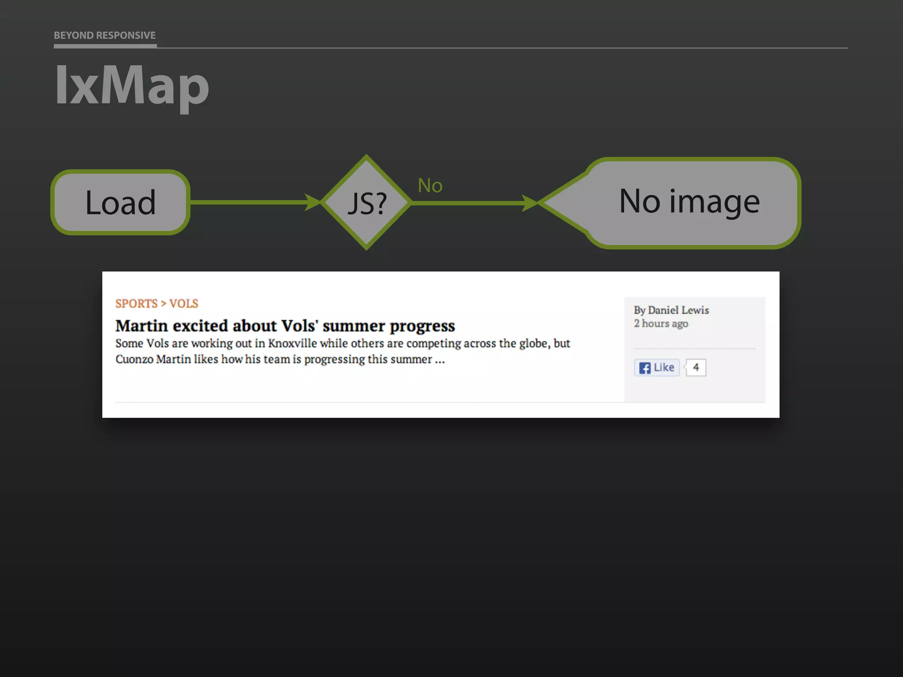Screen dimensions: 903x677
Task: Select the JS? decision diamond
Action: tap(366, 202)
